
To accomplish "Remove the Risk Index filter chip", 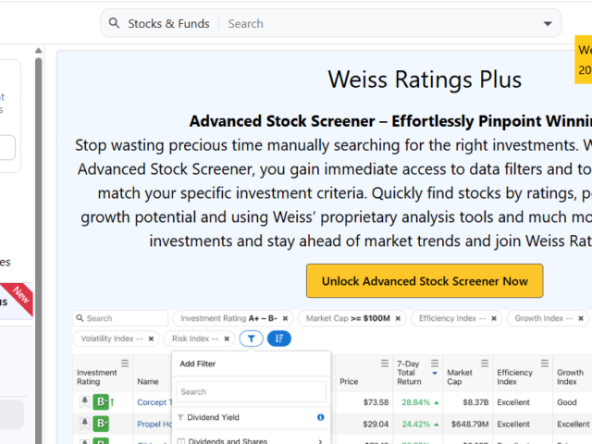I will tap(227, 339).
